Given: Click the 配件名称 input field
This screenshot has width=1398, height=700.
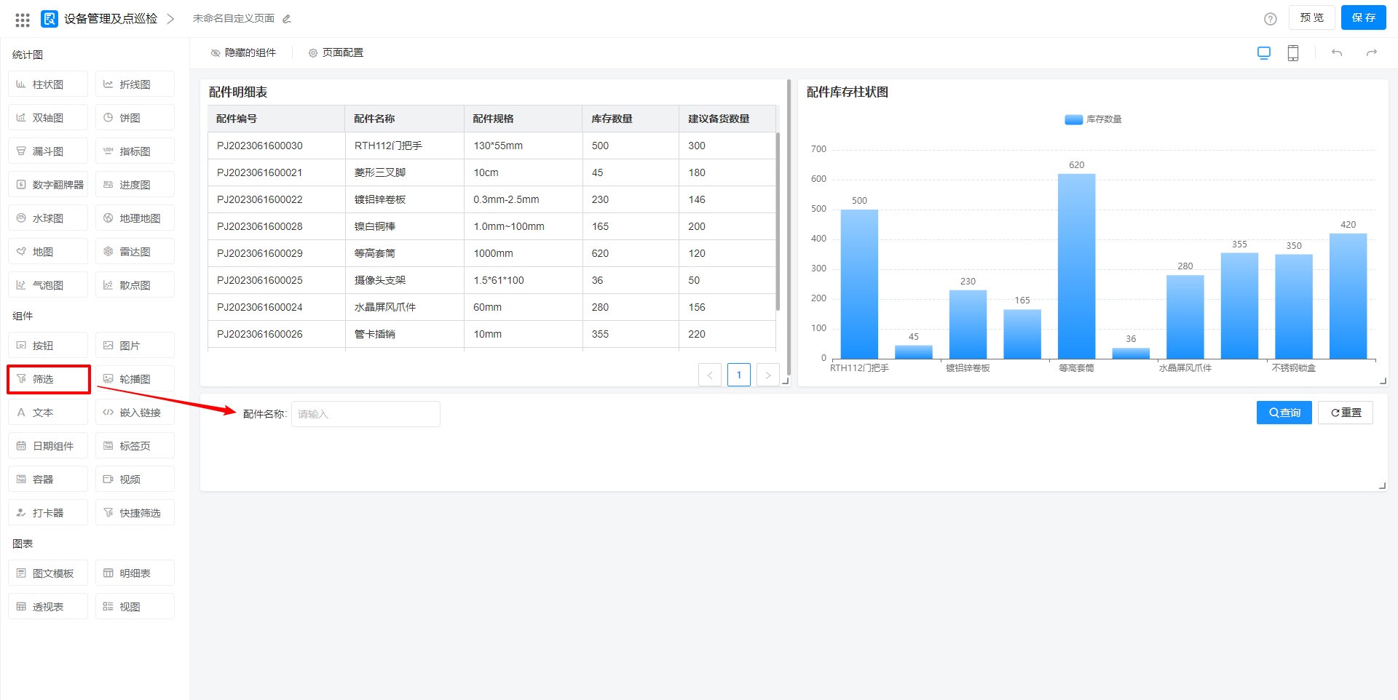Looking at the screenshot, I should [366, 414].
